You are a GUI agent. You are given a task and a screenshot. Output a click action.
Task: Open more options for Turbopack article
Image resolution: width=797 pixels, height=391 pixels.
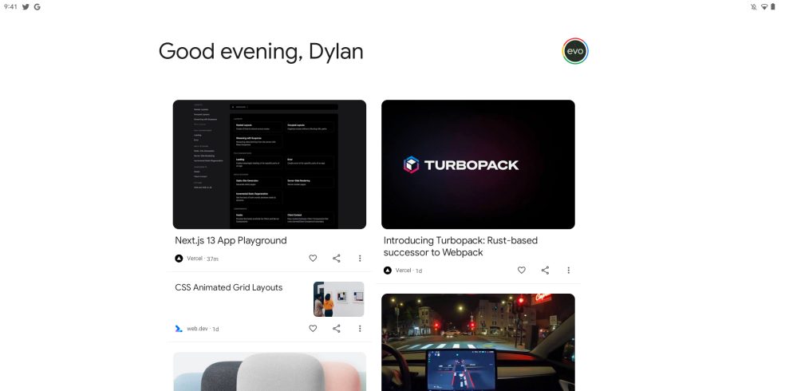pyautogui.click(x=568, y=271)
